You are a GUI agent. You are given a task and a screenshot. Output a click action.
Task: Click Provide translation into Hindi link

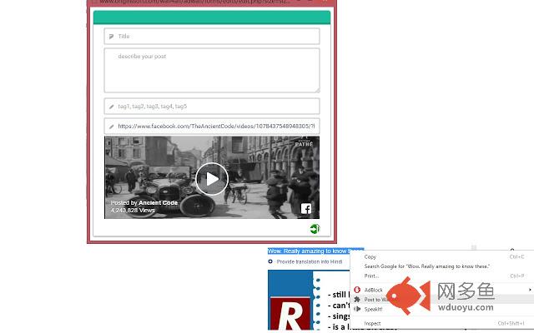(310, 261)
